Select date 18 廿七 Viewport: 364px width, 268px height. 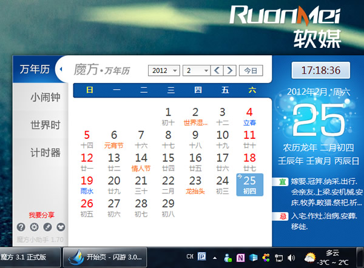[249, 162]
